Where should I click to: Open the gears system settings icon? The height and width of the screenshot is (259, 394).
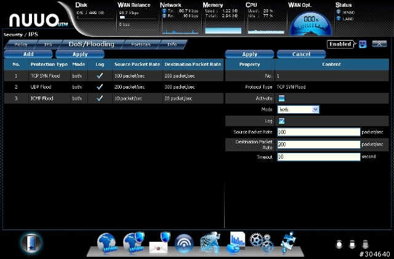tap(262, 242)
